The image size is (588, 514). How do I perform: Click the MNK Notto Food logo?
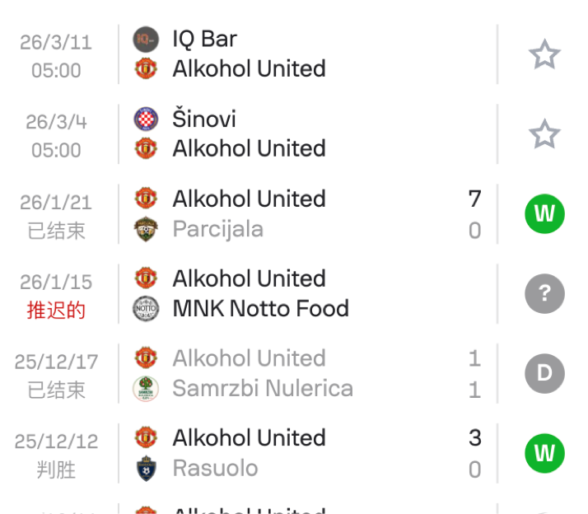(146, 309)
